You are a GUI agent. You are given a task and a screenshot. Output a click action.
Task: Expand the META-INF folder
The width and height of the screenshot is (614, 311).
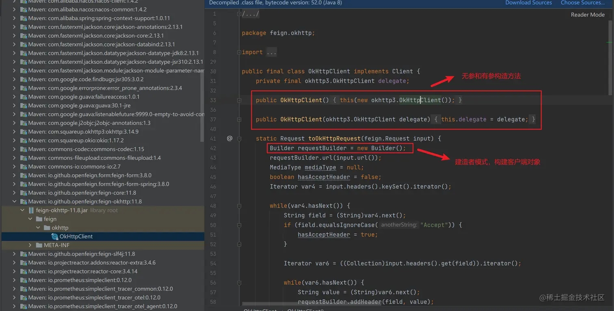30,245
